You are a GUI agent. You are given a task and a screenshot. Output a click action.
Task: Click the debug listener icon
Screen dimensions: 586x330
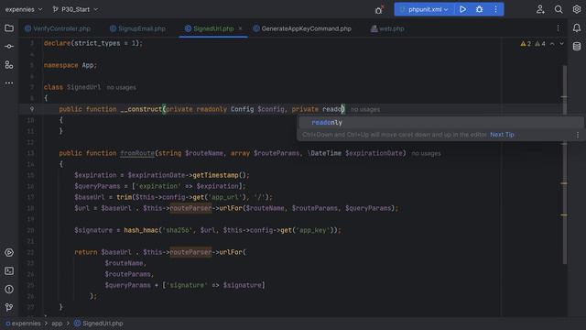(x=379, y=10)
